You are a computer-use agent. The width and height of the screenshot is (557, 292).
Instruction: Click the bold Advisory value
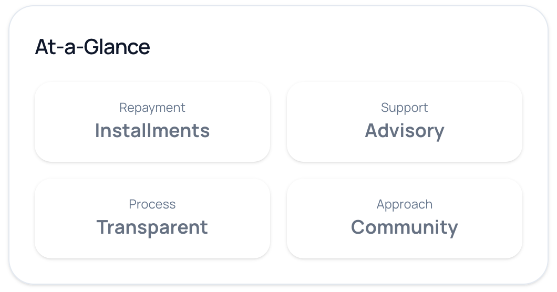point(405,131)
